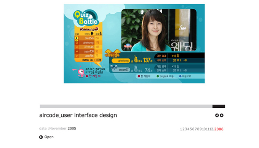Click the video preview of the woman
This screenshot has height=148, width=259.
click(x=159, y=30)
